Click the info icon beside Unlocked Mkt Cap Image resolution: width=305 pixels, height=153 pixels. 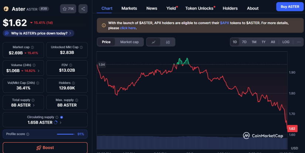pyautogui.click(x=81, y=47)
